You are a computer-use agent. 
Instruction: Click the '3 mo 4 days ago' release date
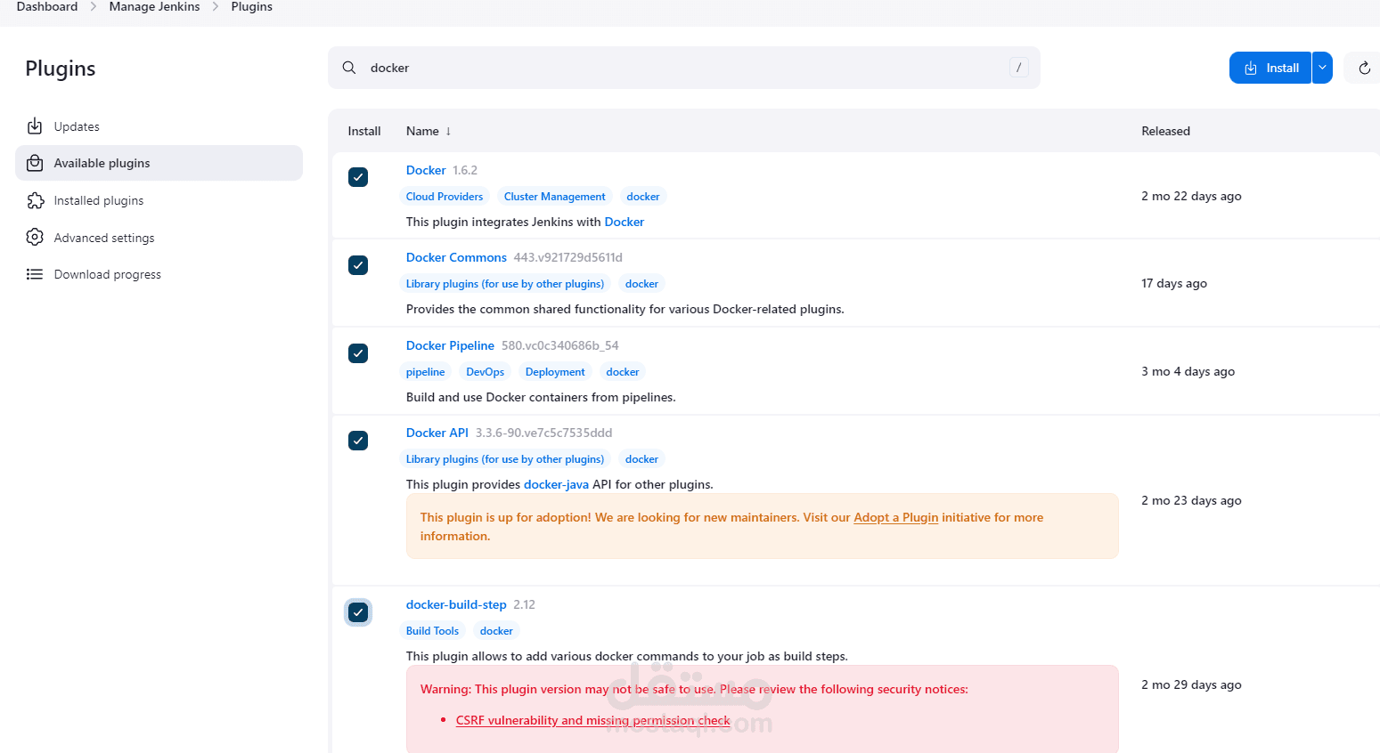coord(1188,371)
